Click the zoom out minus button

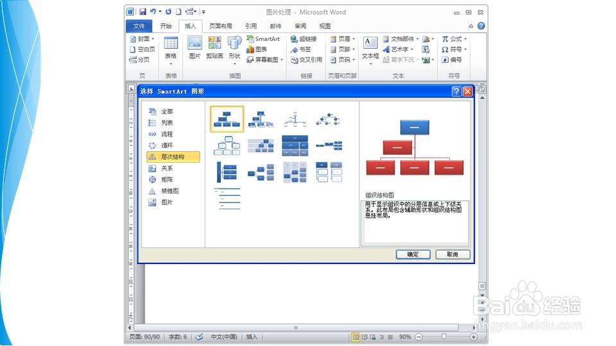point(419,336)
